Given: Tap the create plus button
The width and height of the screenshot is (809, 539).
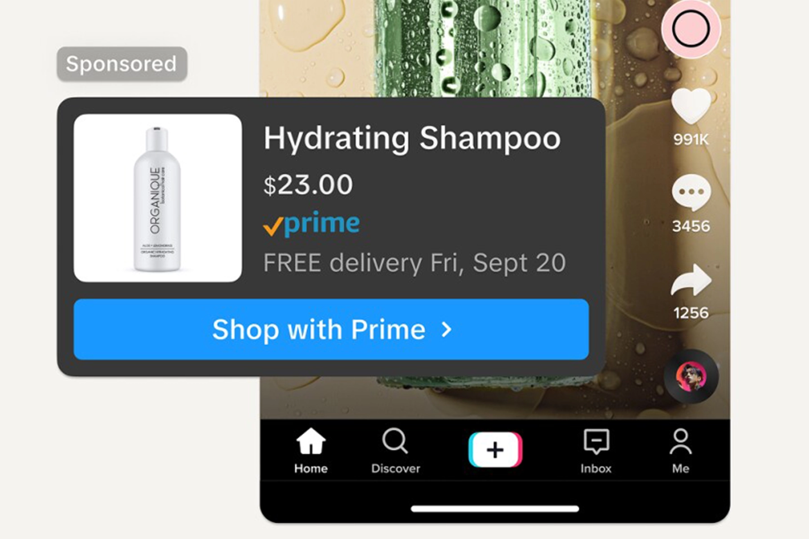Looking at the screenshot, I should 495,450.
